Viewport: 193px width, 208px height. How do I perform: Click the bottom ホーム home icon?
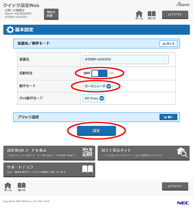coord(8,187)
